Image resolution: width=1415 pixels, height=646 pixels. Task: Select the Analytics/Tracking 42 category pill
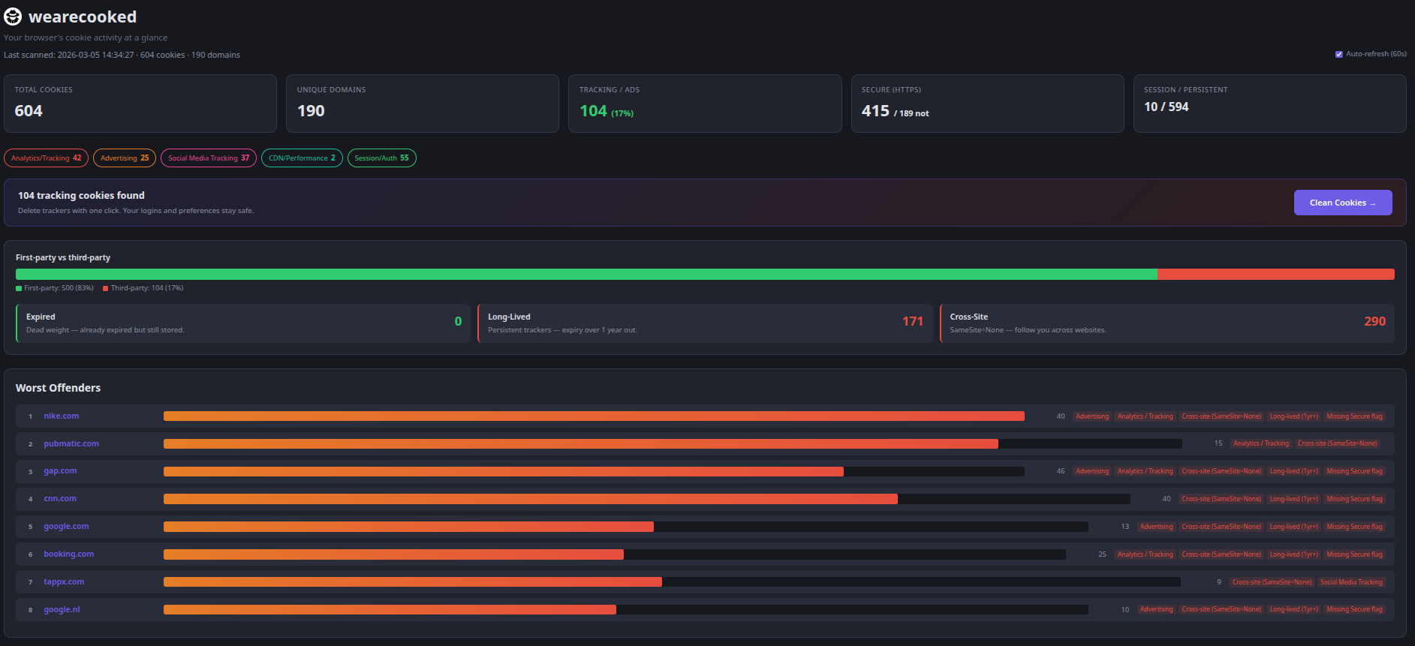(47, 158)
